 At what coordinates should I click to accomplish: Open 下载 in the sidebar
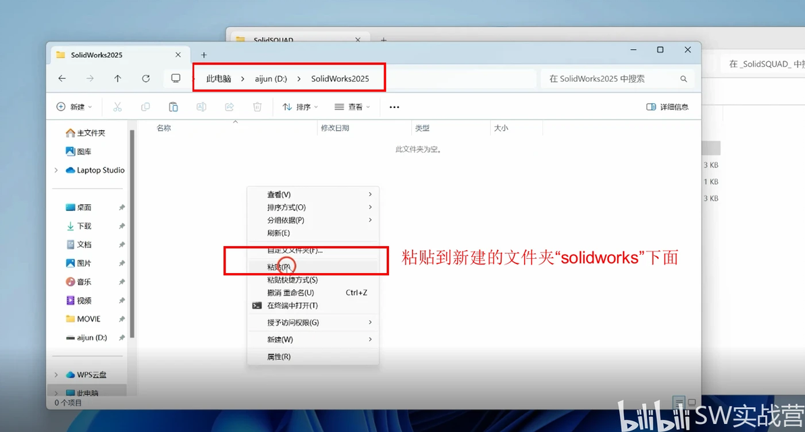78,226
